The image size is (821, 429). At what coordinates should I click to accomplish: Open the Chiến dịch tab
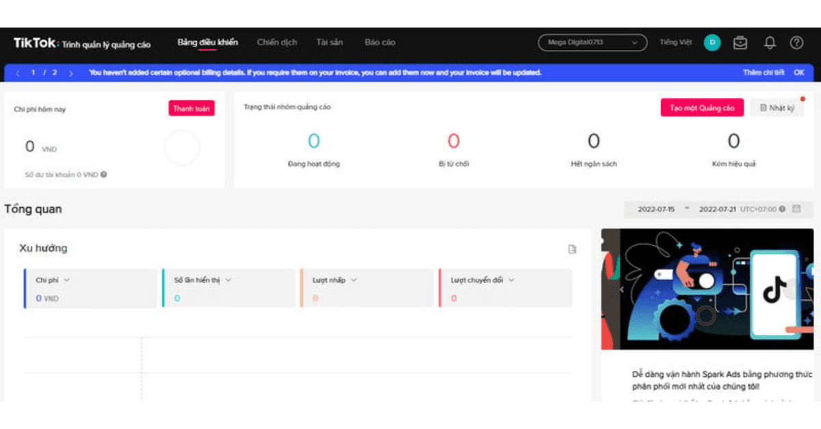coord(277,42)
